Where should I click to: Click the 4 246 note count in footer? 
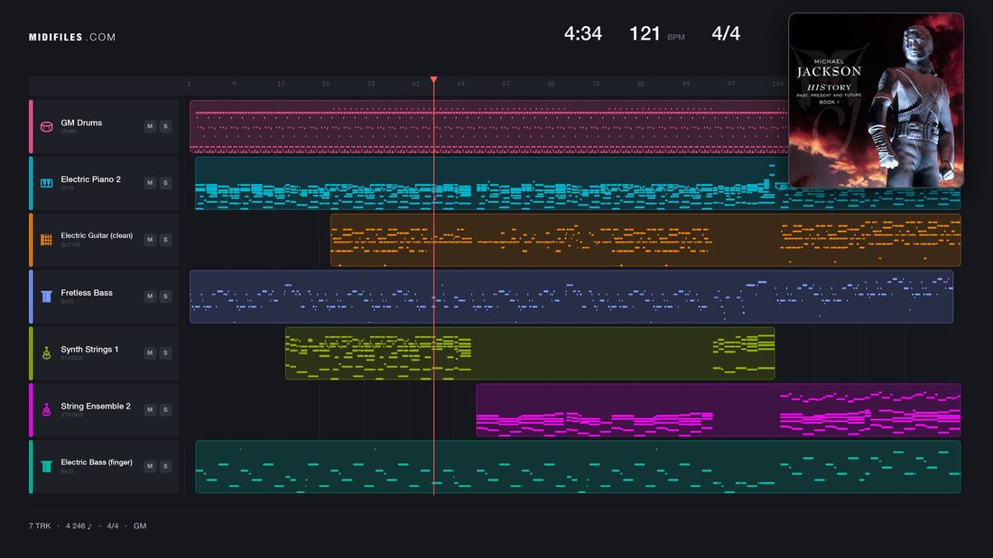[x=79, y=526]
